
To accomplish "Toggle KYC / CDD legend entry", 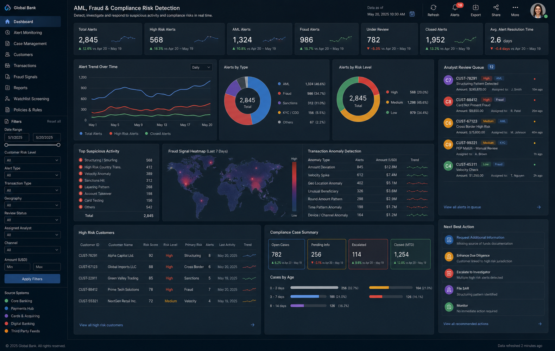I will 288,113.
